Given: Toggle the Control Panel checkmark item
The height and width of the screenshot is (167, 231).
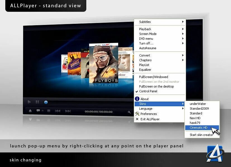Looking at the screenshot, I should point(160,91).
